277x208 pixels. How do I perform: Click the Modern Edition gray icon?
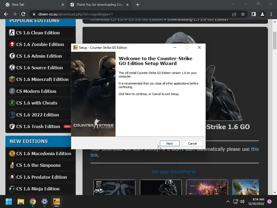12,91
